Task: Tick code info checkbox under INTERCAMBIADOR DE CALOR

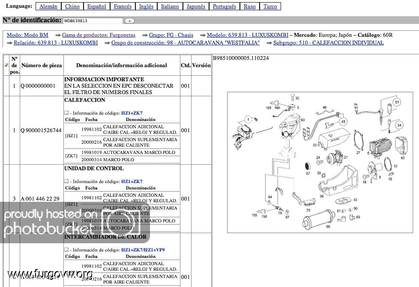Action: [x=66, y=250]
